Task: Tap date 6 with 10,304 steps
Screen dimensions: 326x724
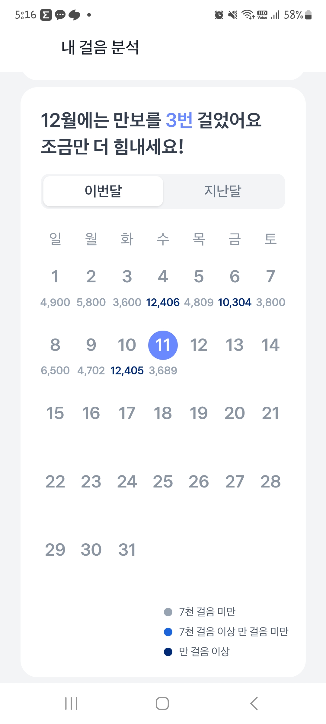Action: point(235,277)
